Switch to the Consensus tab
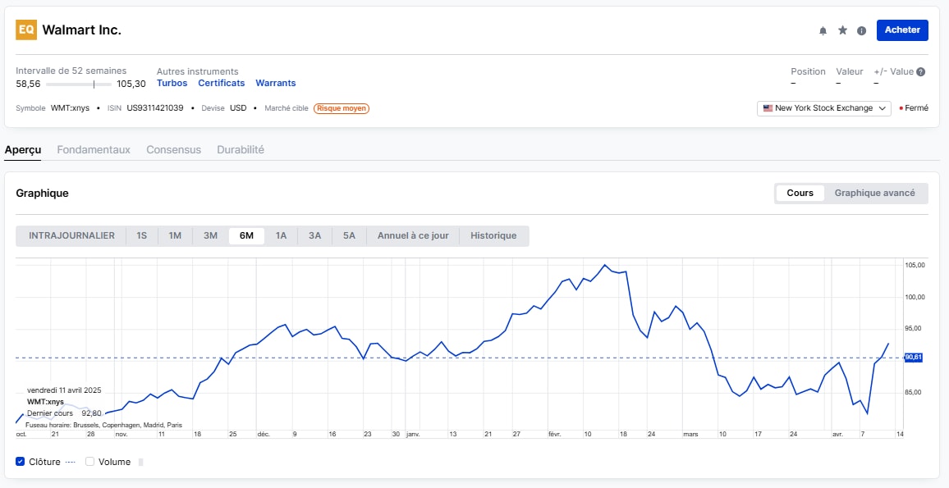949x488 pixels. pos(173,150)
